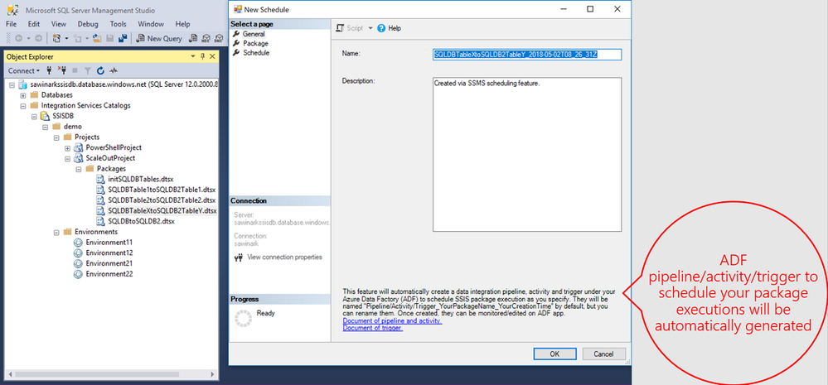Click the DMX query toolbar icon
The width and height of the screenshot is (828, 385).
click(x=219, y=38)
